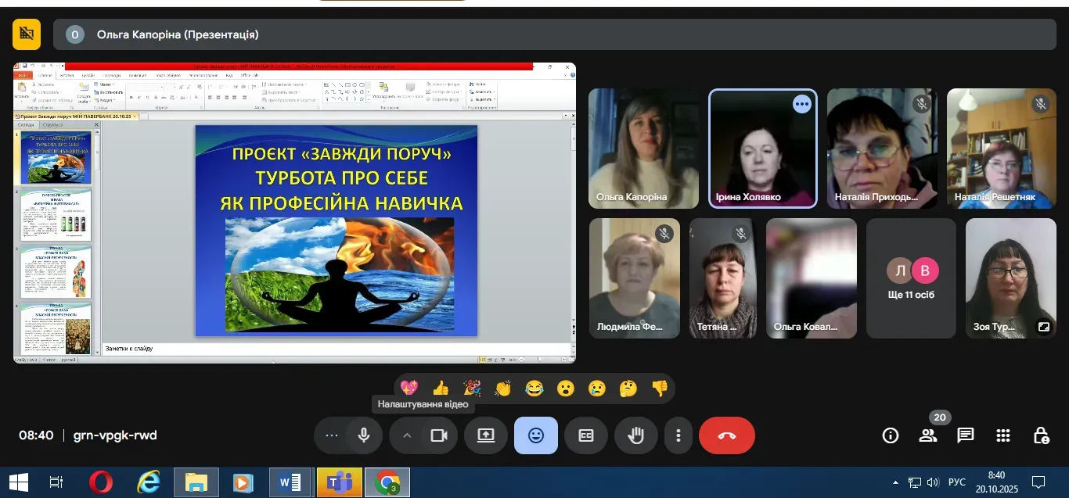
Task: Show the participants list
Action: tap(928, 435)
